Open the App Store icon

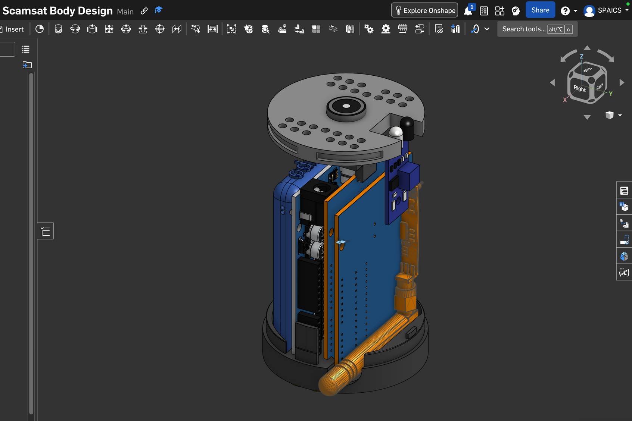click(499, 11)
